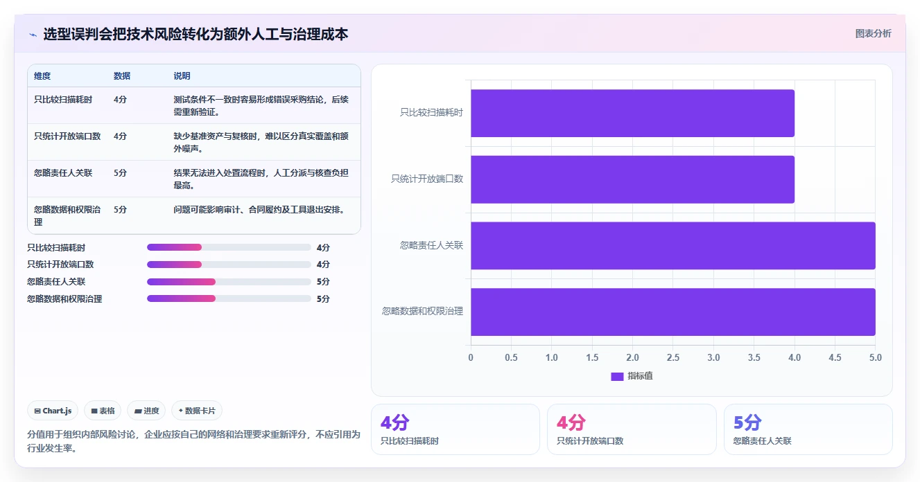The width and height of the screenshot is (920, 482).
Task: Click the page title 选型误判会把技术风险转化
Action: [196, 34]
